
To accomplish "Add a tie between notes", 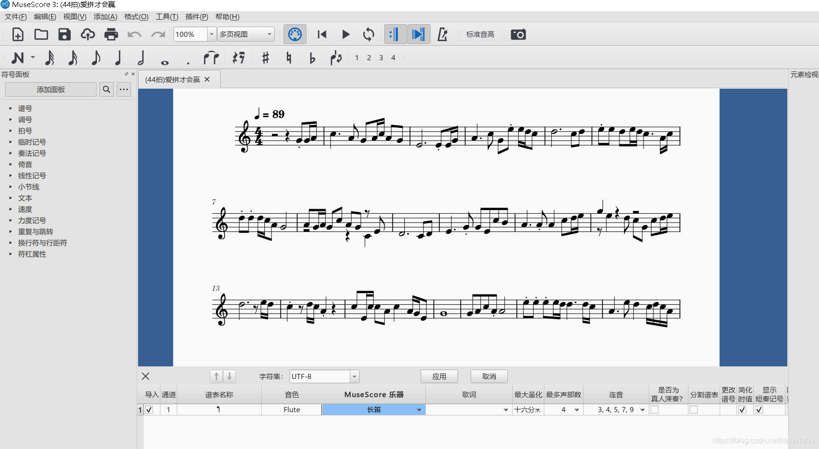I will tap(211, 58).
